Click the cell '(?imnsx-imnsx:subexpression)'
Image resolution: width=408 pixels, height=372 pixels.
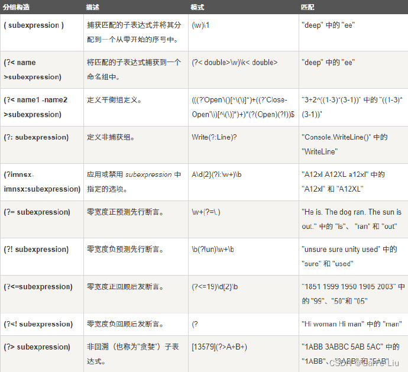[x=42, y=182]
